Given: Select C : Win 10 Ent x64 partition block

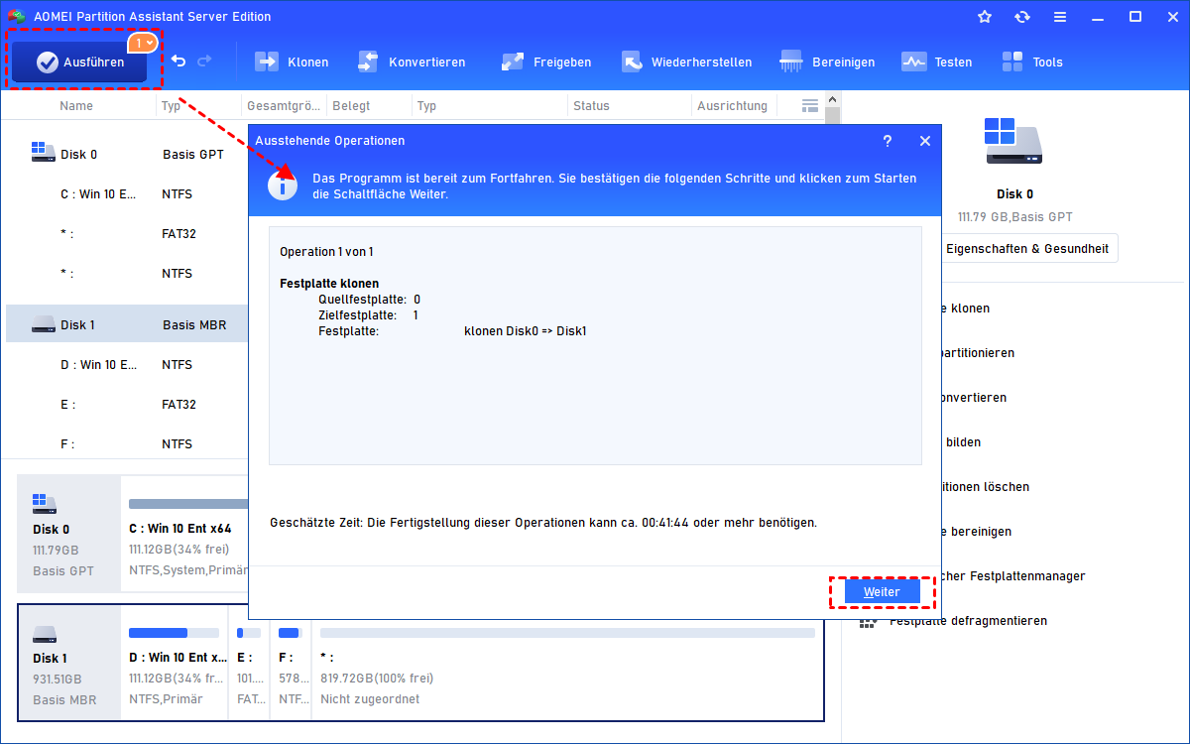Looking at the screenshot, I should (184, 533).
